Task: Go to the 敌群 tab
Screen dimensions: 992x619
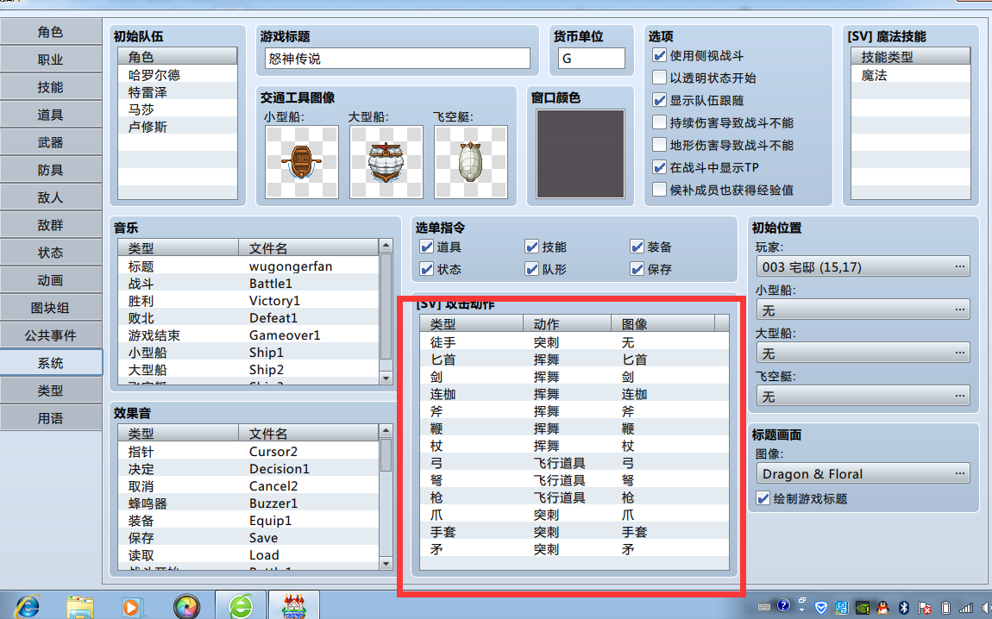Action: coord(51,225)
